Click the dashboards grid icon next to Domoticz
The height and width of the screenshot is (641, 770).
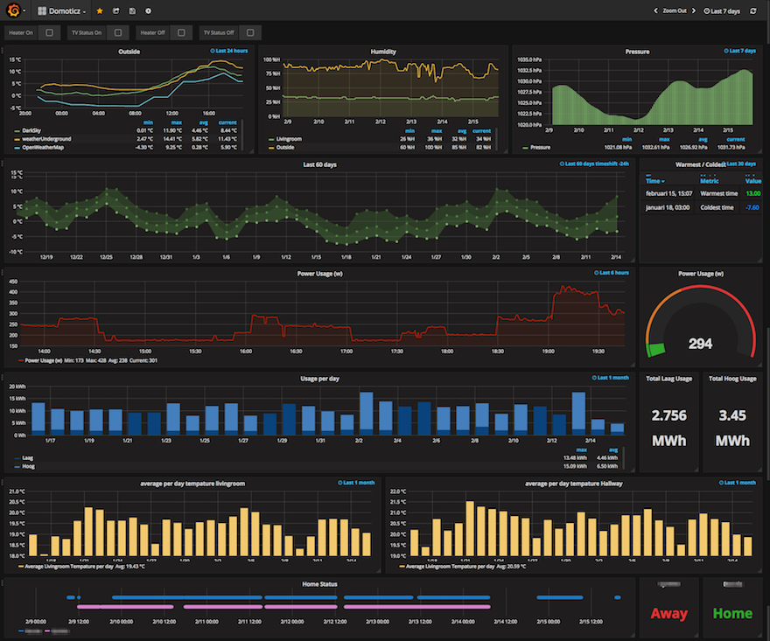(42, 10)
